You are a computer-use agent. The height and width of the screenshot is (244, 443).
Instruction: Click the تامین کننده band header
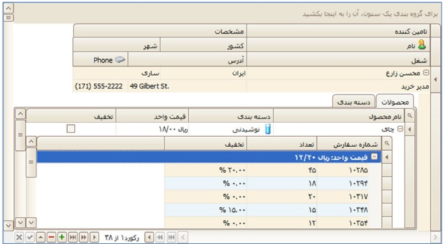point(338,31)
